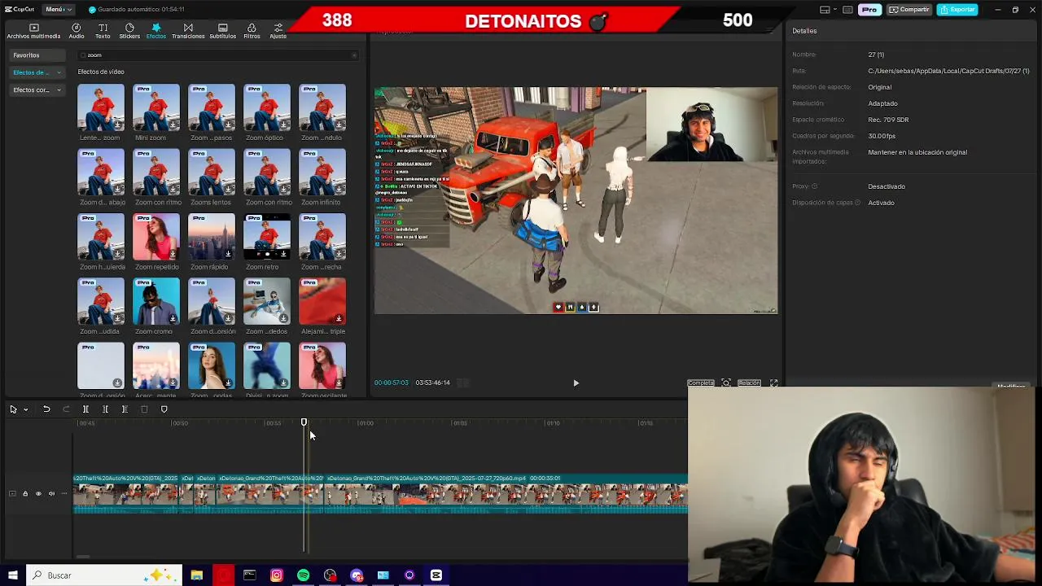
Task: Toggle preview zoom focus icon
Action: (726, 383)
